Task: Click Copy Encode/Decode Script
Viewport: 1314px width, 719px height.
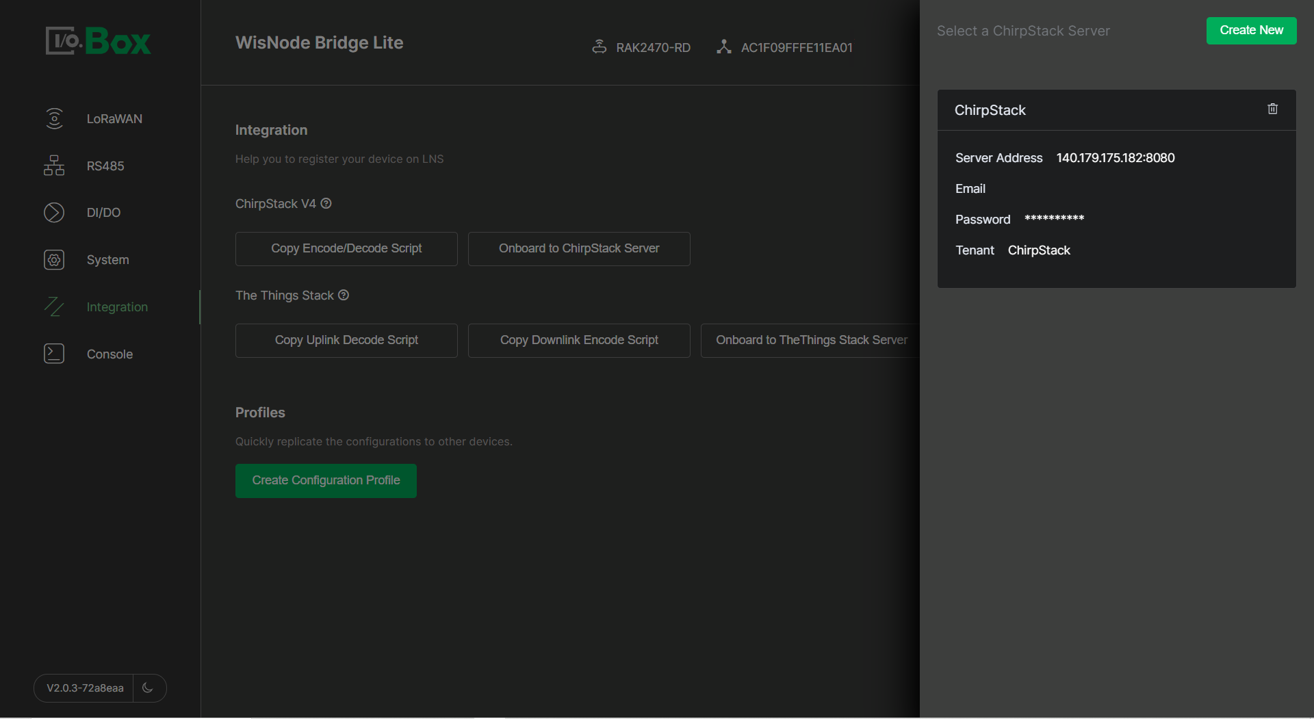Action: click(x=346, y=249)
